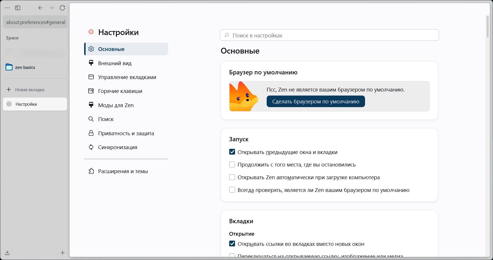Screen dimensions: 493x260
Task: Click the Вкладки section heading
Action: coord(241,221)
